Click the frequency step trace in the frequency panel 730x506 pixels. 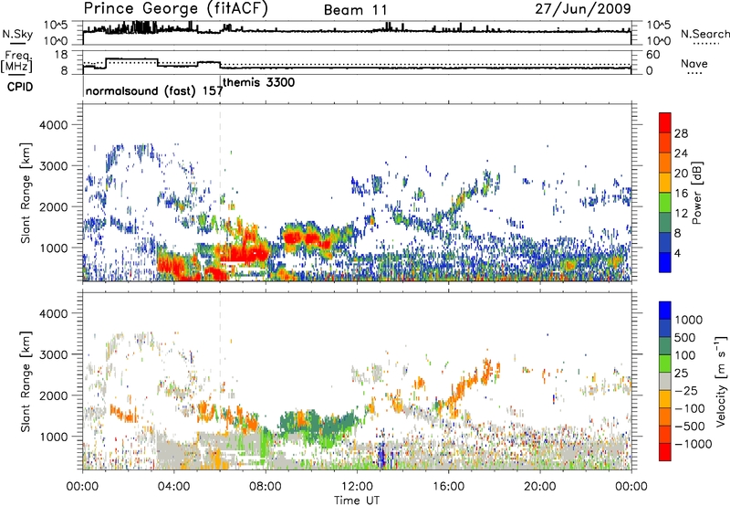point(357,67)
